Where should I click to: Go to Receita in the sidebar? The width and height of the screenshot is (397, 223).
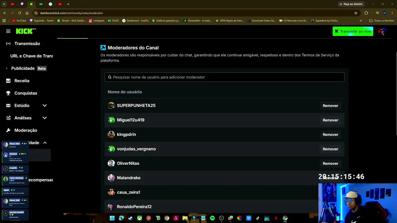pos(22,81)
